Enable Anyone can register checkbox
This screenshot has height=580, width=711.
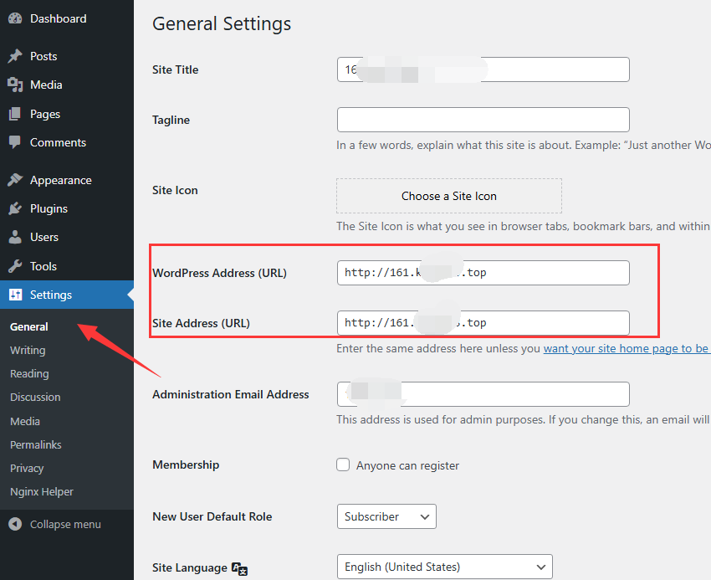coord(343,465)
